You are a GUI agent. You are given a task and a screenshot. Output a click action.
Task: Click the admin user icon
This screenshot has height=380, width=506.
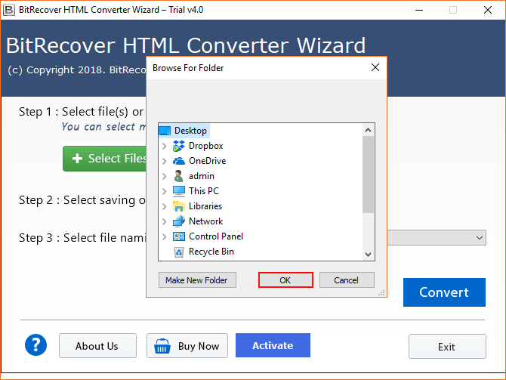[178, 176]
